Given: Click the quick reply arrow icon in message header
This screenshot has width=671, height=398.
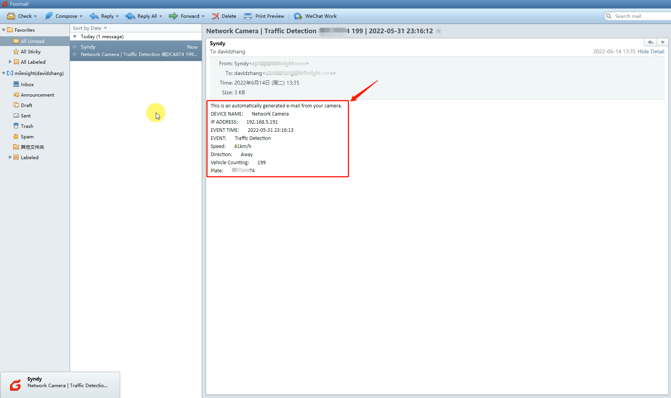Looking at the screenshot, I should tap(651, 42).
